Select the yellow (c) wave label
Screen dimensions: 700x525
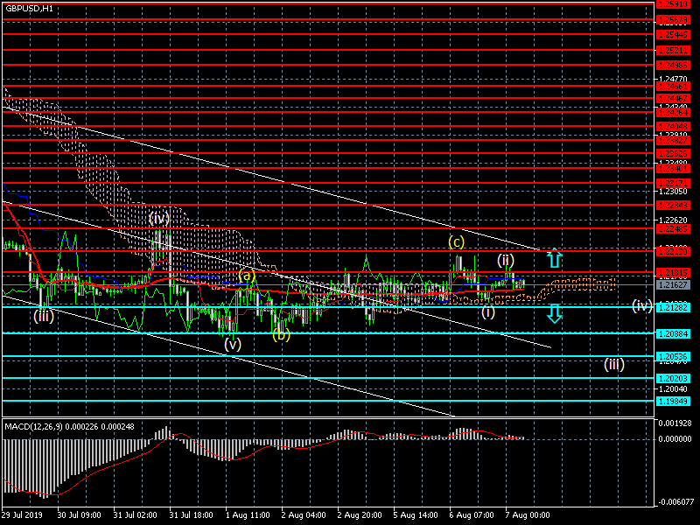point(457,241)
